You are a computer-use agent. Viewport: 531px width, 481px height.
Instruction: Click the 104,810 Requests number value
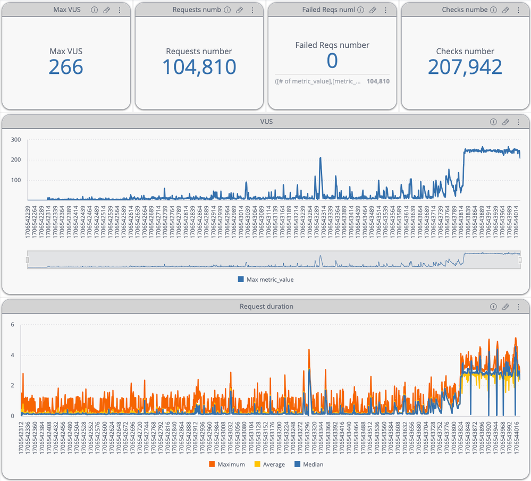[199, 67]
